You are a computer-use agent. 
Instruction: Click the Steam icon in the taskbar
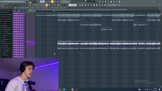[x=60, y=89]
